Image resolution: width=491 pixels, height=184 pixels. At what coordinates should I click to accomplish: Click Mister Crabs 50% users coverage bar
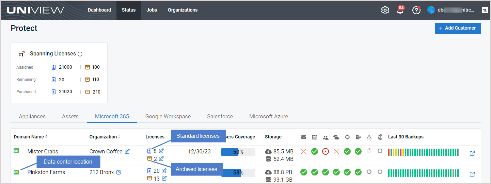click(238, 152)
